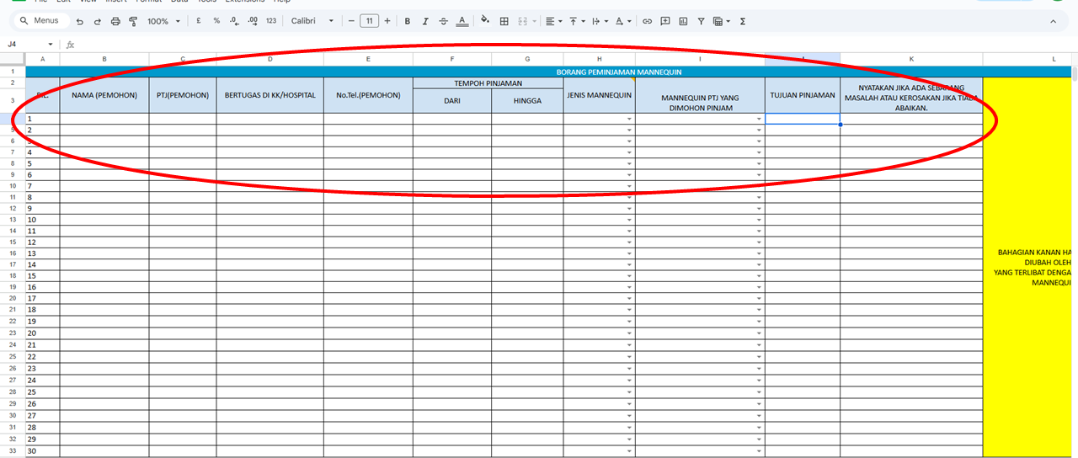Open the fill colour paint bucket
Screen dimensions: 1078x458
click(x=484, y=21)
